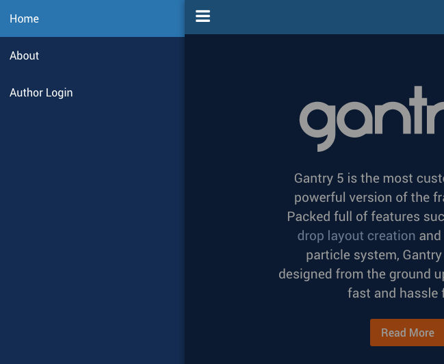444x364 pixels.
Task: Click the line starting Packed full of features
Action: pos(366,216)
